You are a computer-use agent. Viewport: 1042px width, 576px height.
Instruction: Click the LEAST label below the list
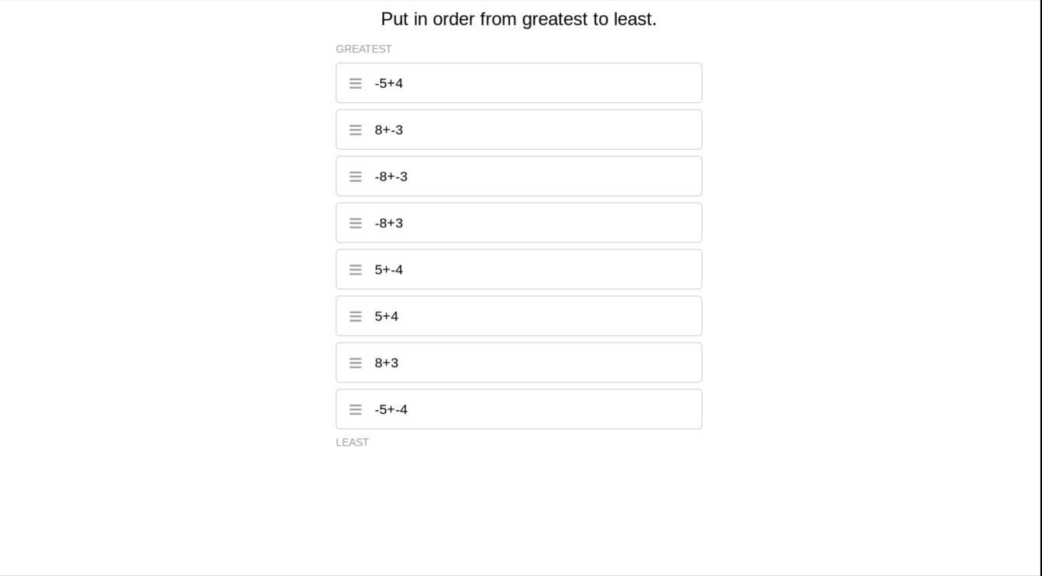(352, 443)
